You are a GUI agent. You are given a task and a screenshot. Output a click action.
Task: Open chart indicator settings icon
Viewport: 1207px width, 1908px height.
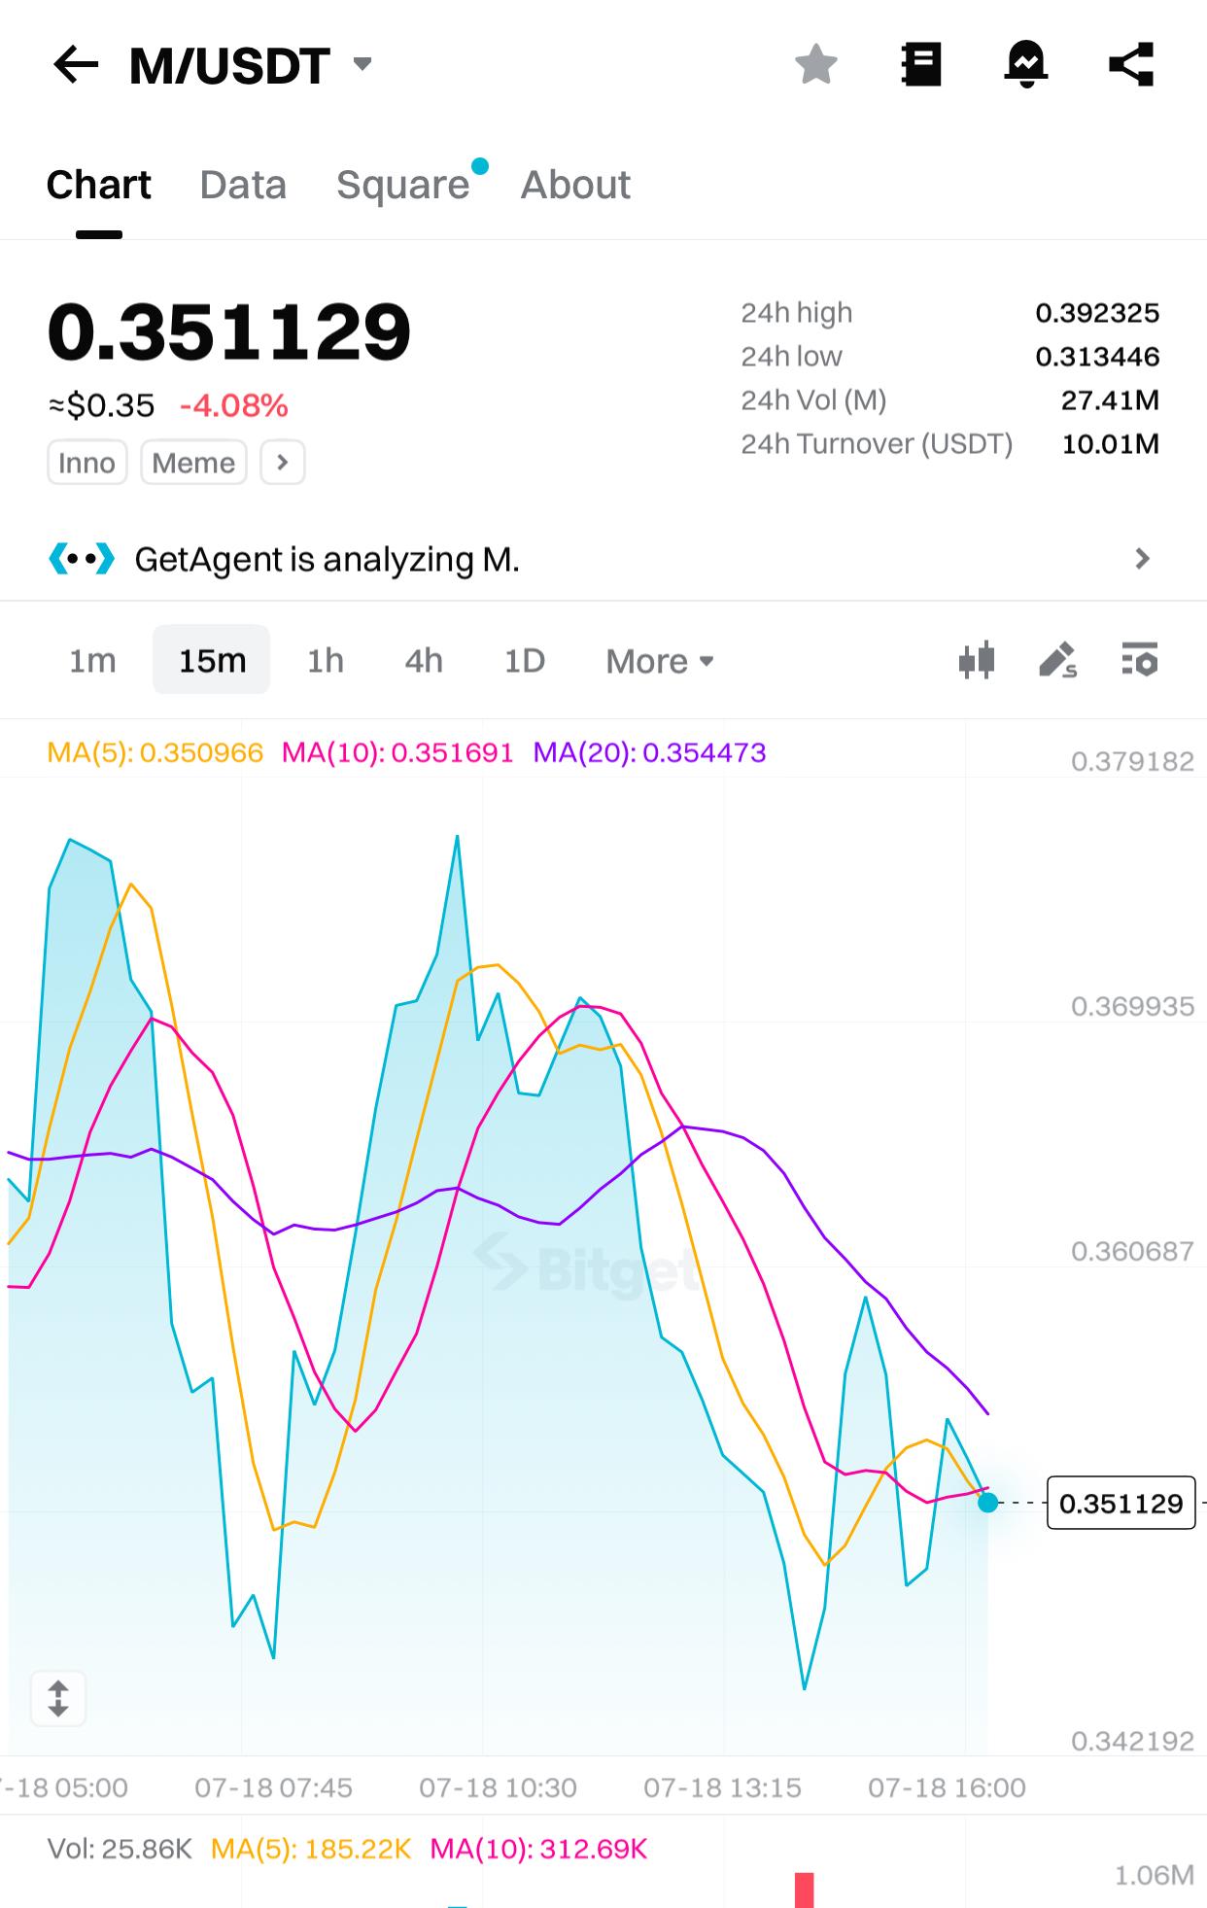click(1139, 660)
